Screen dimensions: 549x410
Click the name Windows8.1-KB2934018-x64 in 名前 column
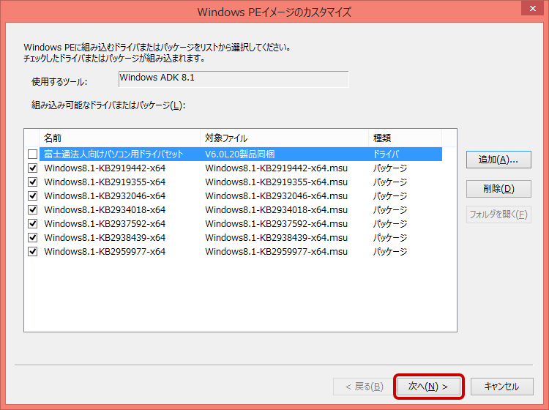[105, 209]
